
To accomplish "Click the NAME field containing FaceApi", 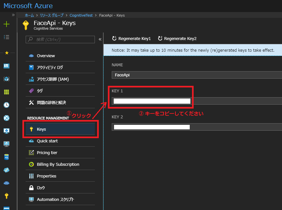I will [x=197, y=75].
